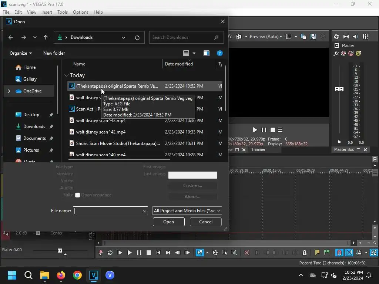Screen dimensions: 379x284
Task: Insert a region with green flags icon
Action: (327, 253)
